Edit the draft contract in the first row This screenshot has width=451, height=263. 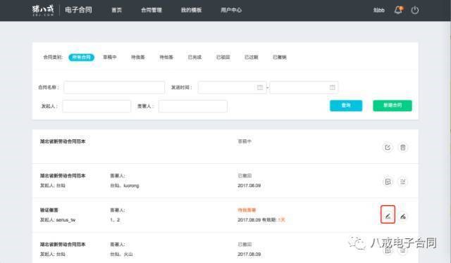click(x=388, y=148)
